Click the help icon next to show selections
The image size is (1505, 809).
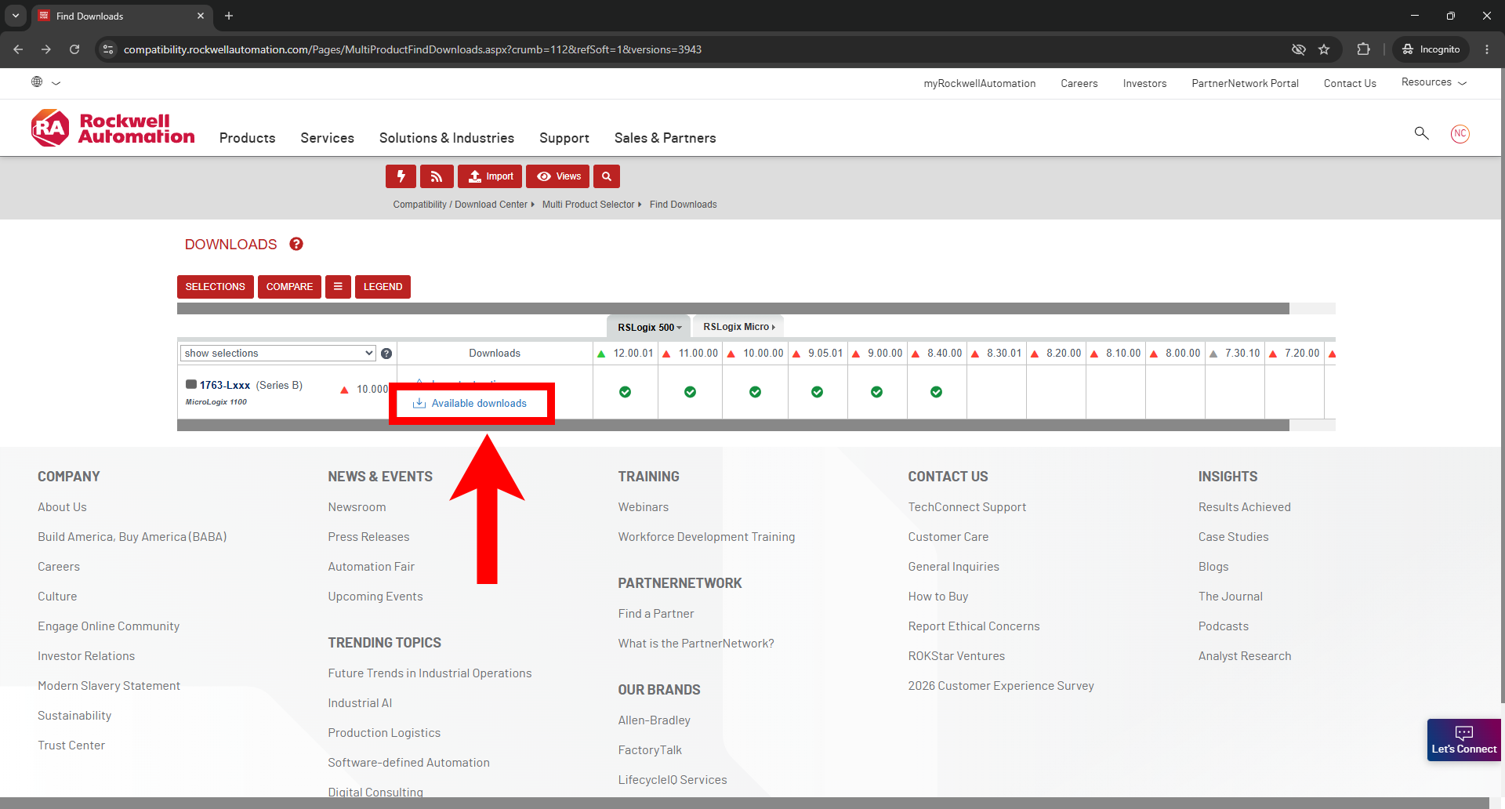click(x=386, y=354)
